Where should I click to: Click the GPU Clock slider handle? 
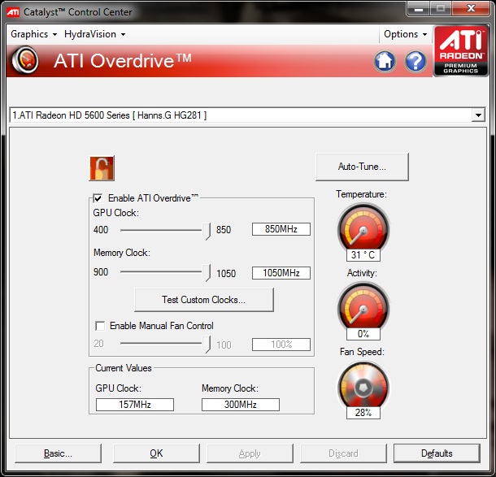[207, 231]
